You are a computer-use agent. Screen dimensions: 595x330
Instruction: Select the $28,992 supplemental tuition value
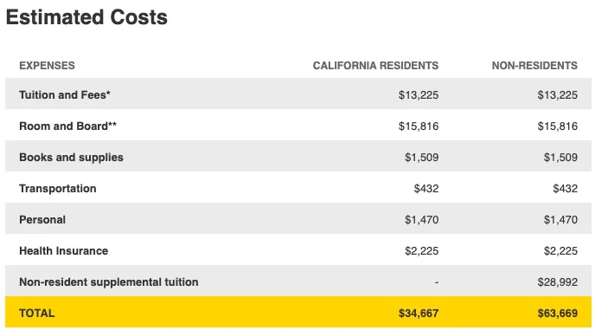click(558, 282)
